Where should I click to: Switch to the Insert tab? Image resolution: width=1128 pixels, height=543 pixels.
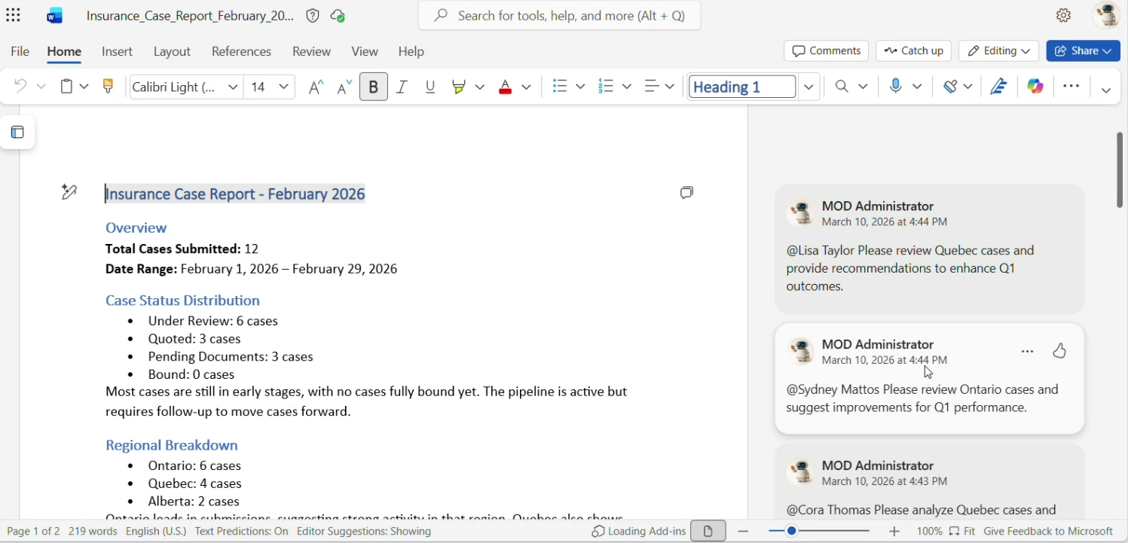pyautogui.click(x=117, y=52)
